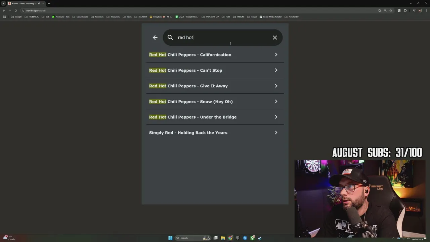Select Simply Red - Holding Back the Years

pos(215,132)
